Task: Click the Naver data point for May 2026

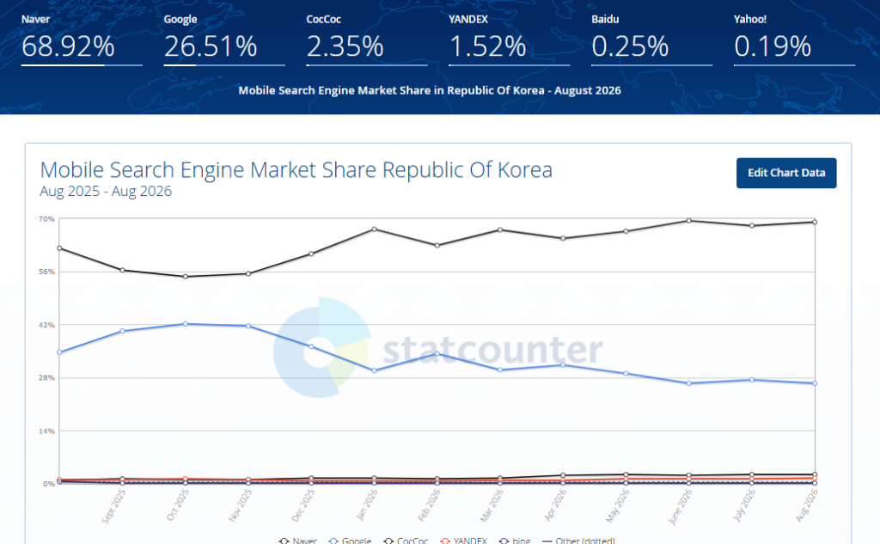Action: tap(626, 231)
